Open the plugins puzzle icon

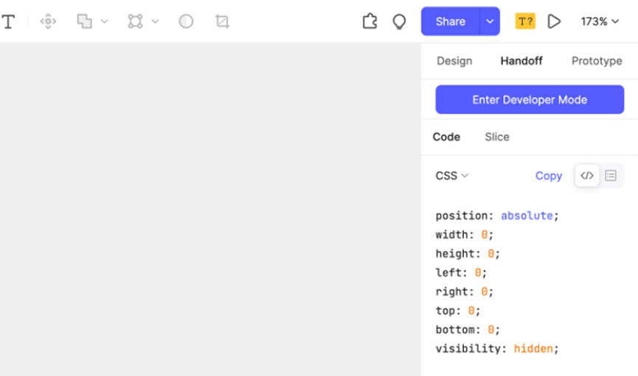[370, 21]
